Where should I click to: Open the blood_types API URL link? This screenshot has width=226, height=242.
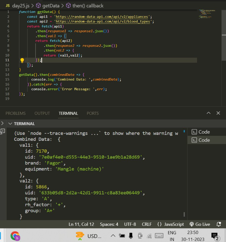[x=103, y=22]
